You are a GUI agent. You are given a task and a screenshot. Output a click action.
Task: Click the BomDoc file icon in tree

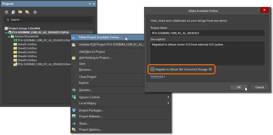(x=15, y=64)
